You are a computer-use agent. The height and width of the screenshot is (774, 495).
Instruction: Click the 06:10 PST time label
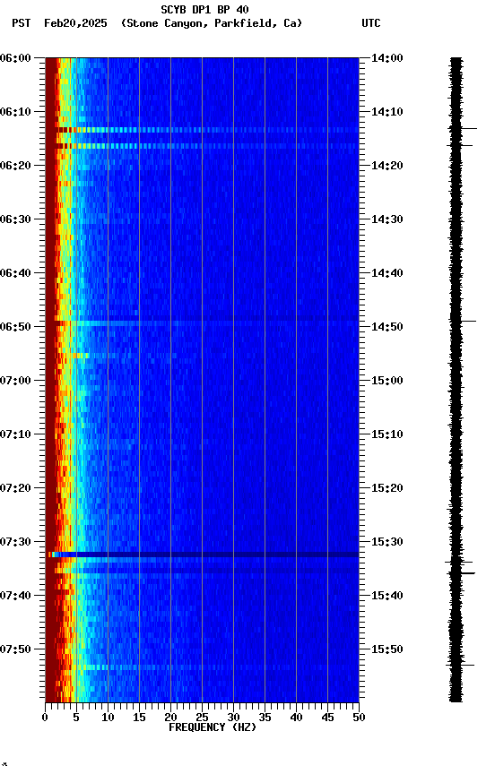tap(15, 112)
